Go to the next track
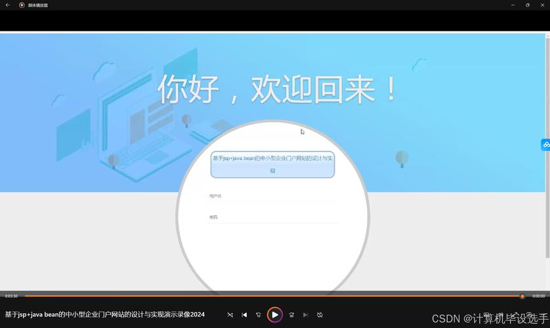 tap(305, 315)
